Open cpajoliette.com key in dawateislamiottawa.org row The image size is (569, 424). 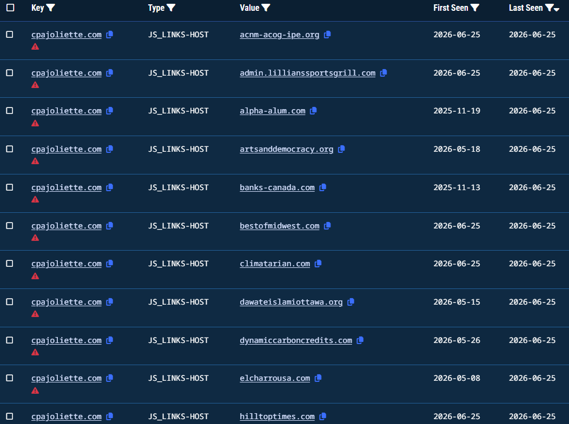pos(67,302)
